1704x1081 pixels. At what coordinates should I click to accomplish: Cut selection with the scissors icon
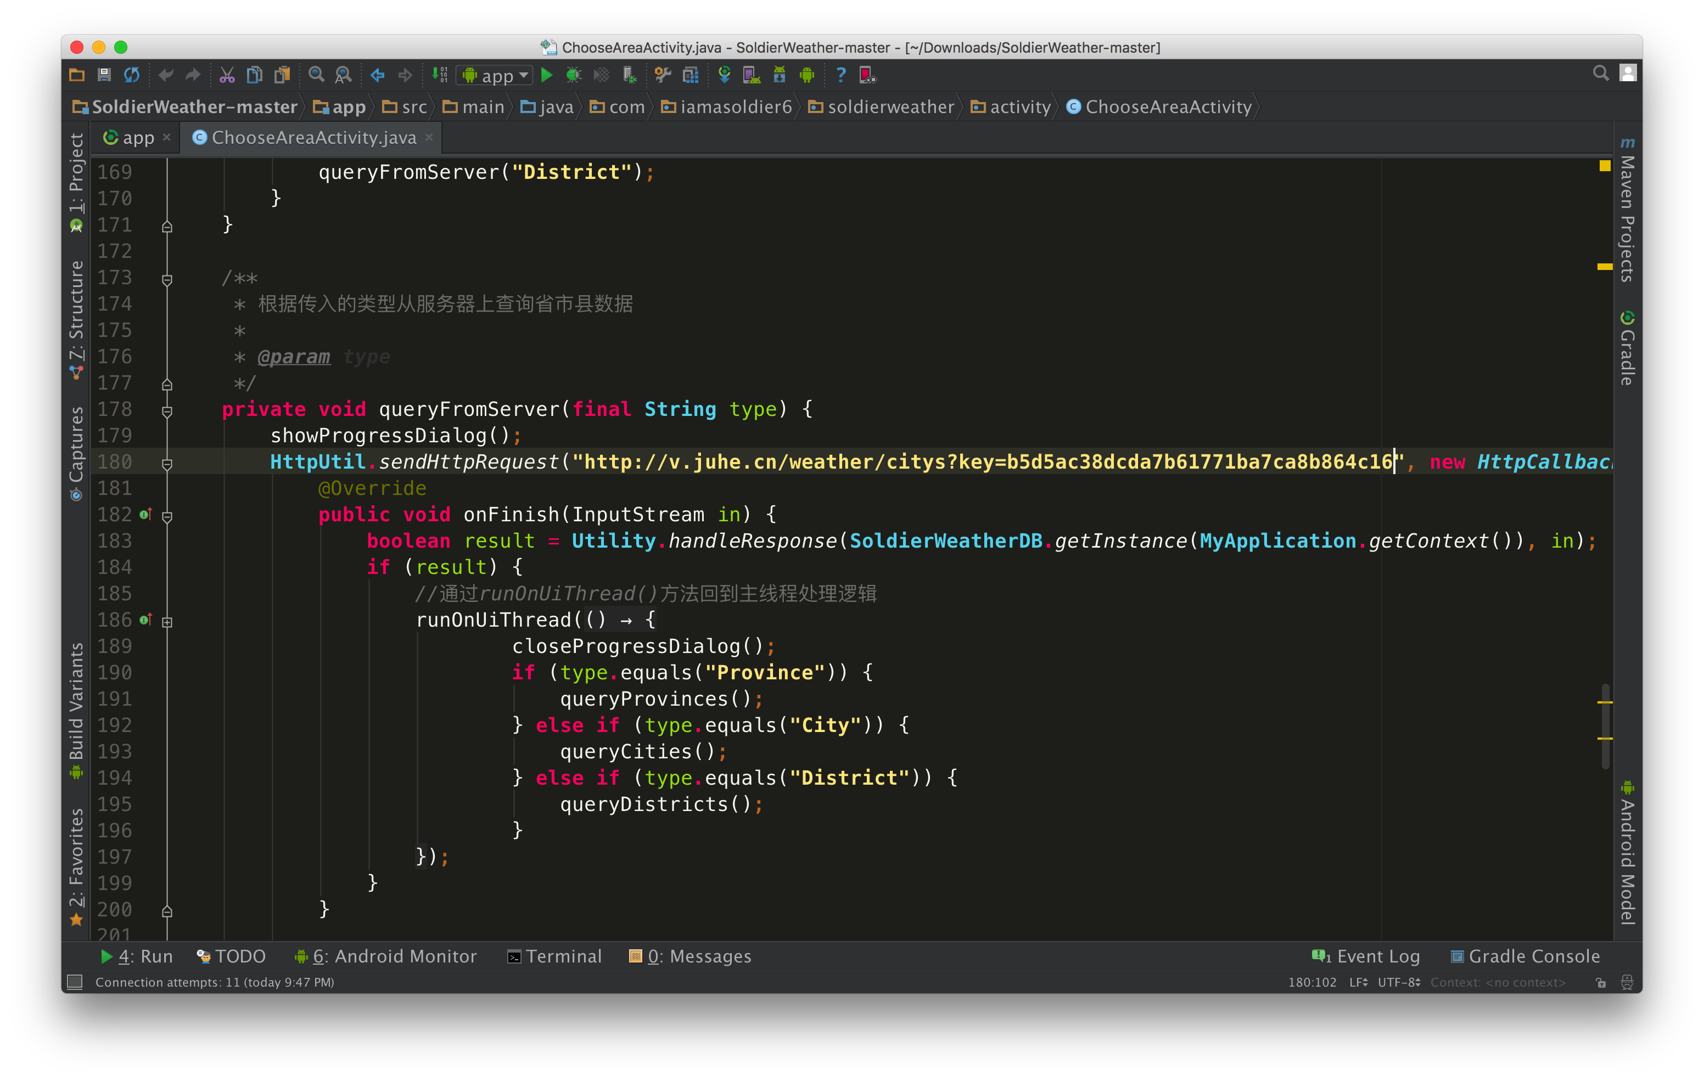[x=226, y=75]
